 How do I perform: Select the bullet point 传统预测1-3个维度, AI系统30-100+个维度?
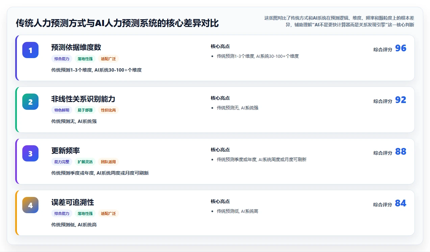coord(258,56)
